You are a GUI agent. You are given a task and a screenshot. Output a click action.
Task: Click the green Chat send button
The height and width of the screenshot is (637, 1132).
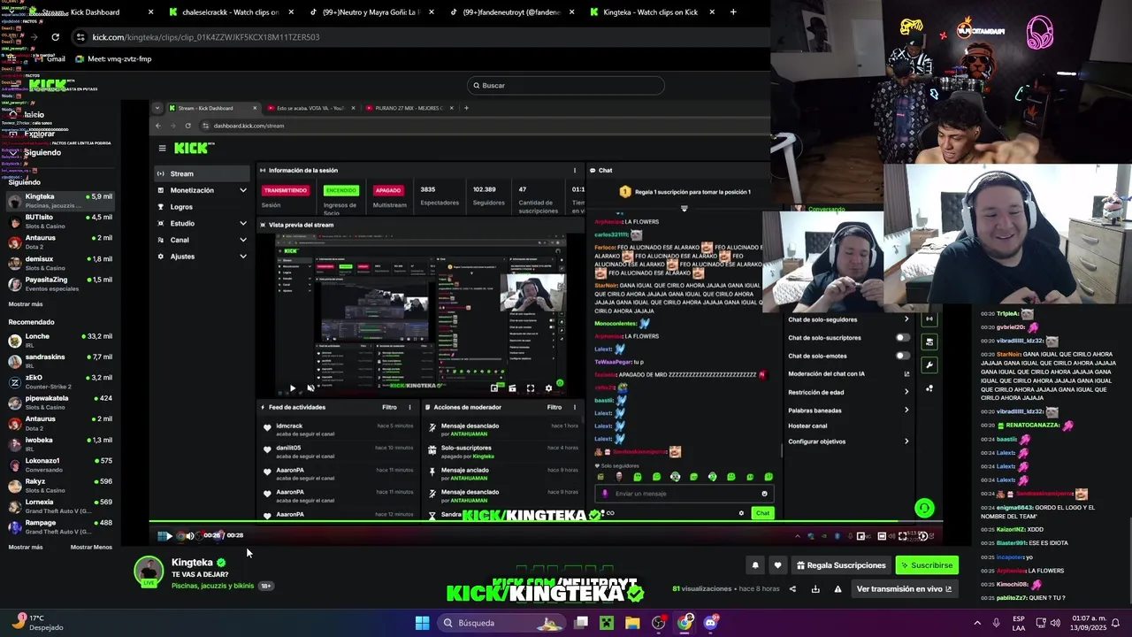pyautogui.click(x=762, y=513)
